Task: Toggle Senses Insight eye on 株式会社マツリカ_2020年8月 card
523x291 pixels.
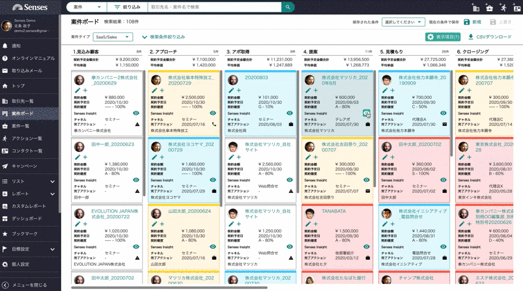Action: [x=366, y=114]
